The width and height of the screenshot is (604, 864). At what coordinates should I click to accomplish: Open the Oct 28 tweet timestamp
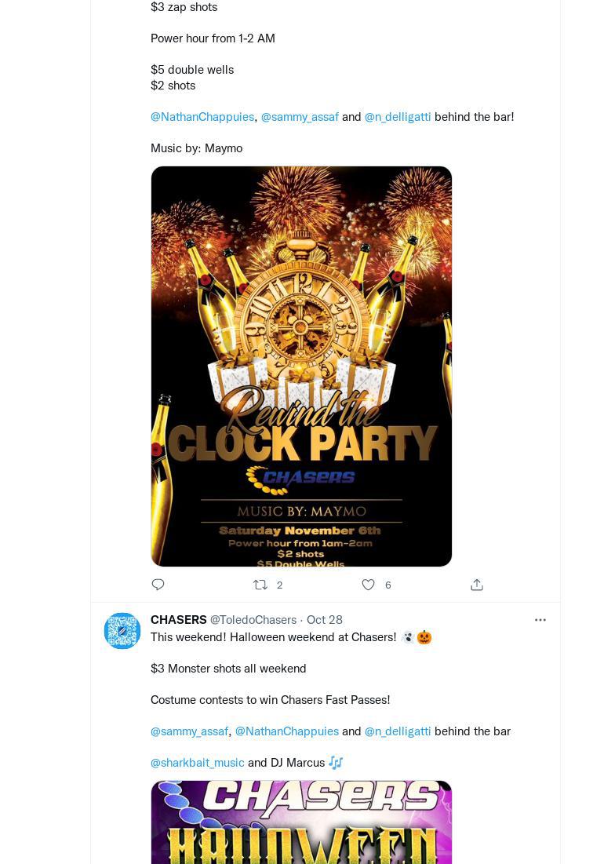325,620
